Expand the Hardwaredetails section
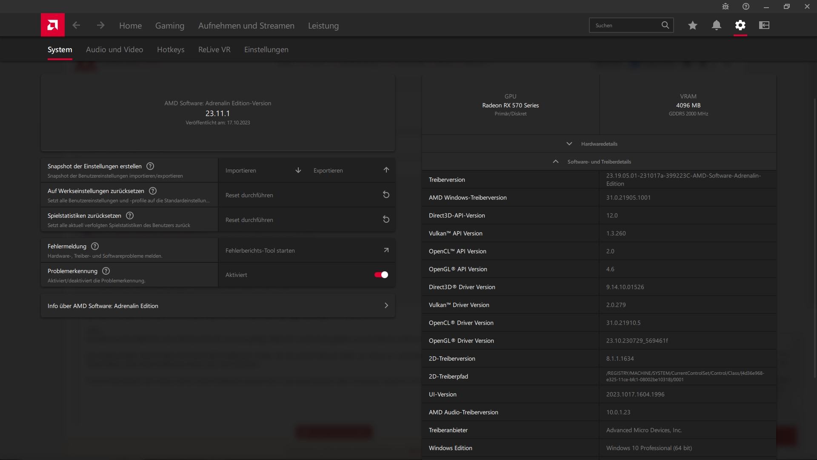This screenshot has height=460, width=817. pyautogui.click(x=599, y=144)
